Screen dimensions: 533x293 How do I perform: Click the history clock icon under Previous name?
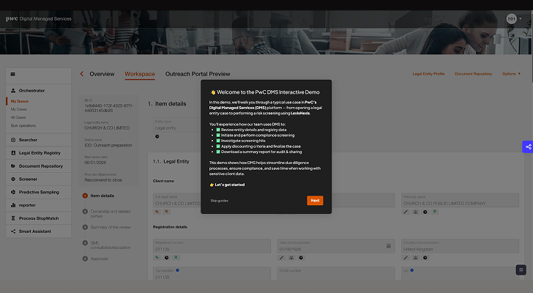425,212
